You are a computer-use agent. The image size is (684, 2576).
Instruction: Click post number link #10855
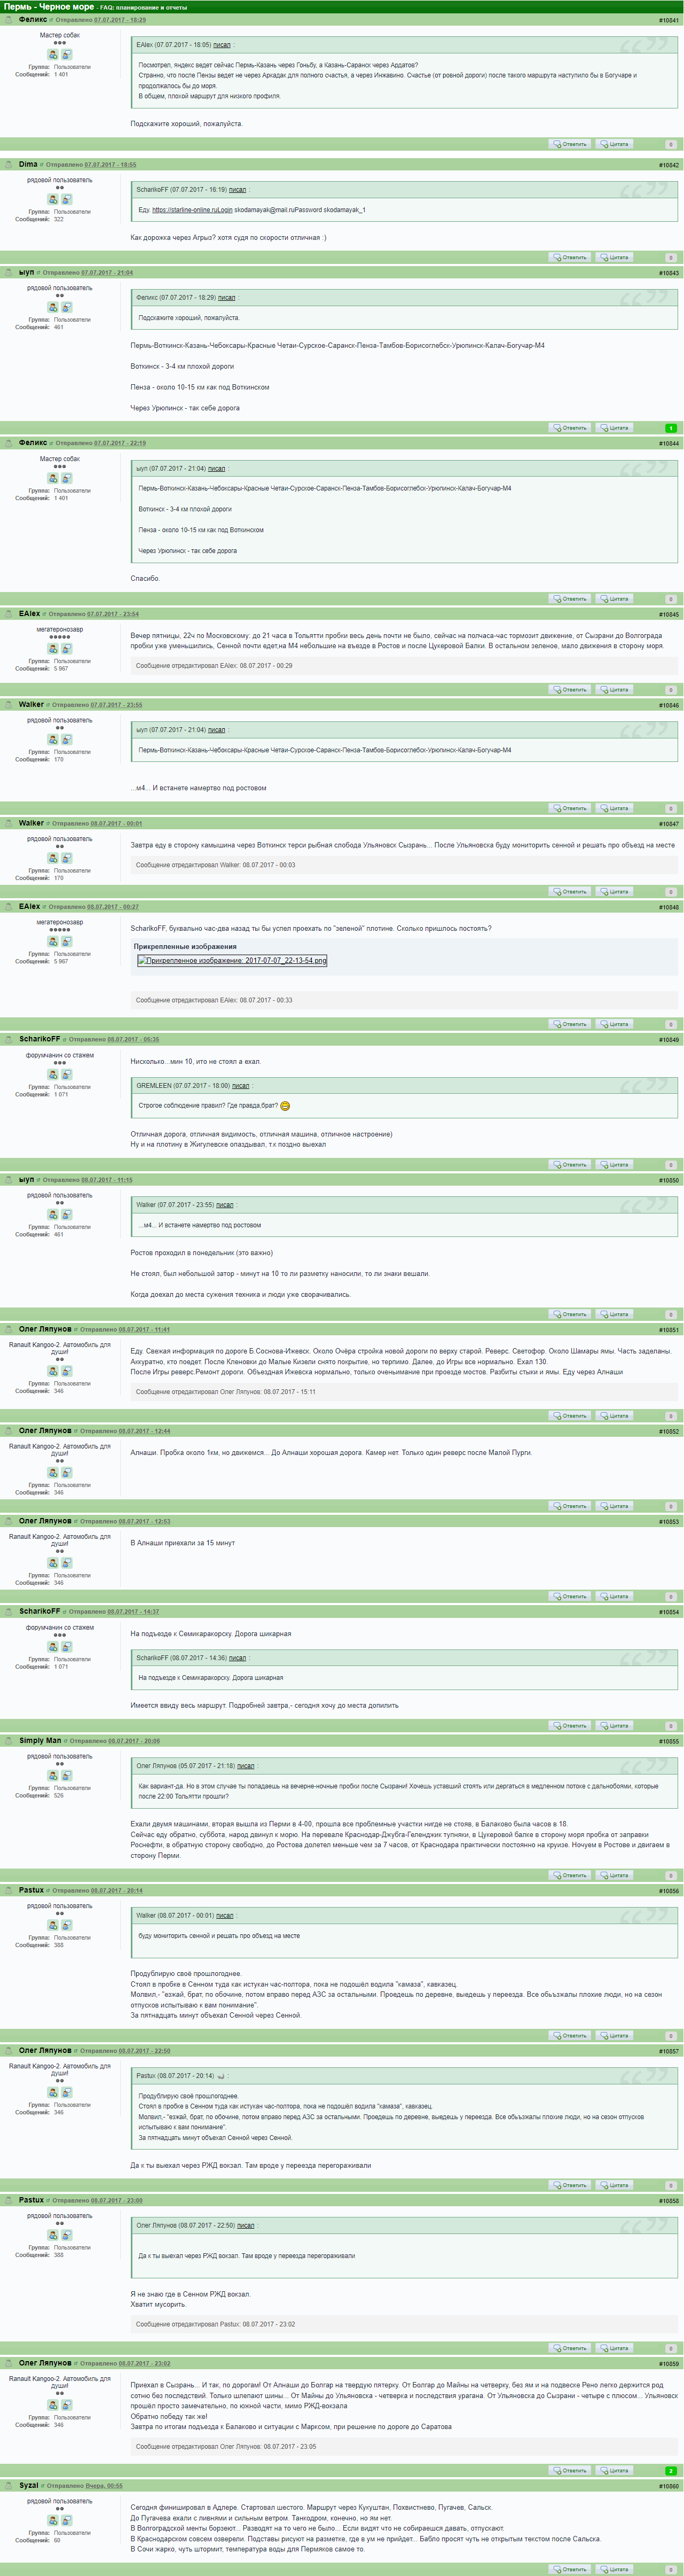[668, 1741]
